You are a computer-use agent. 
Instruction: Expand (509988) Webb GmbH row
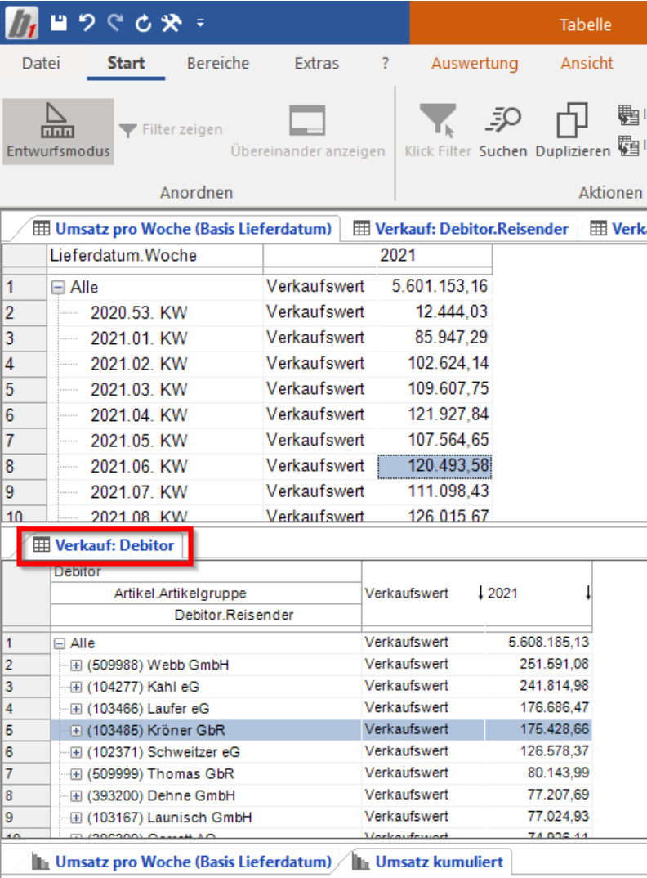click(76, 665)
